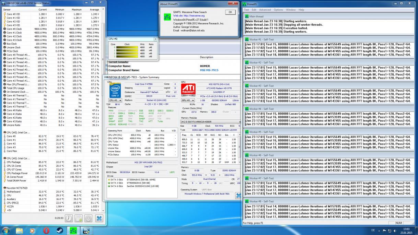Open Action Center flag in the system tray
418x235 pixels.
point(384,231)
